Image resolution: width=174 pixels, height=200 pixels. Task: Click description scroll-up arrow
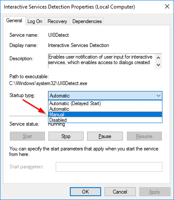(x=158, y=58)
